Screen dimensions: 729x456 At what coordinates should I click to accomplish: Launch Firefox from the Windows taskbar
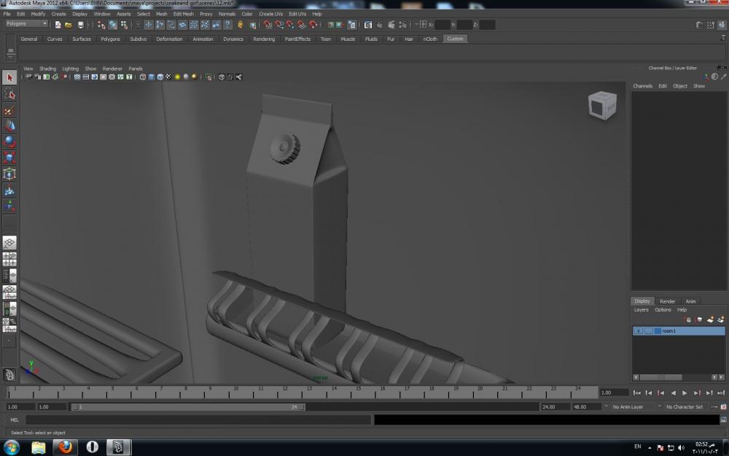pos(66,447)
